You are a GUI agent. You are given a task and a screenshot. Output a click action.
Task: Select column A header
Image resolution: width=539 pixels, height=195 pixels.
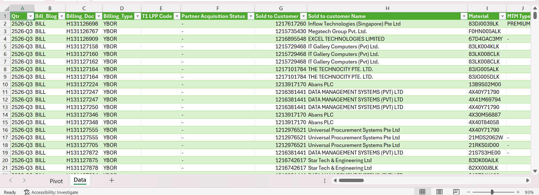click(x=22, y=8)
